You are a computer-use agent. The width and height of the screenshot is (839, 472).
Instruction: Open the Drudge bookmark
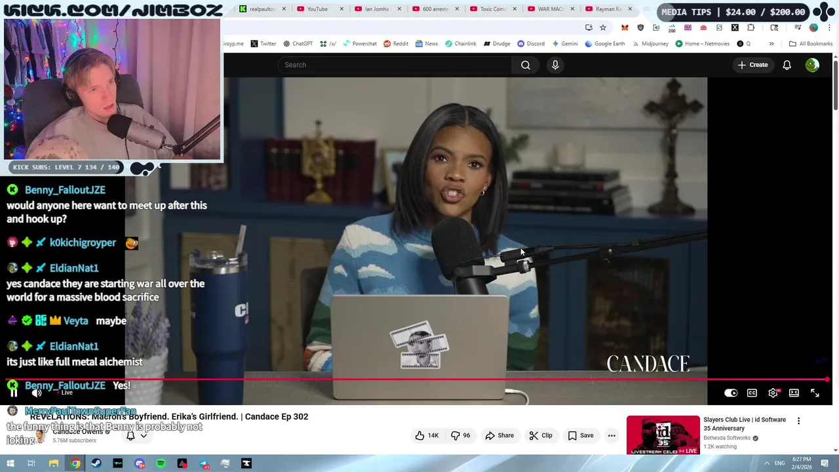click(497, 44)
